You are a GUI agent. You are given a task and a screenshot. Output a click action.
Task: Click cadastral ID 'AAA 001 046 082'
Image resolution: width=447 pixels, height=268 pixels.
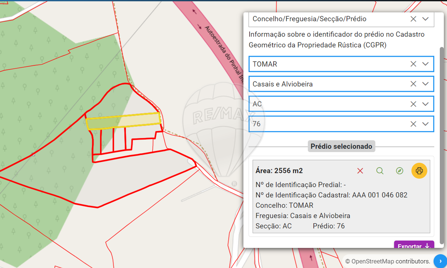pyautogui.click(x=380, y=195)
